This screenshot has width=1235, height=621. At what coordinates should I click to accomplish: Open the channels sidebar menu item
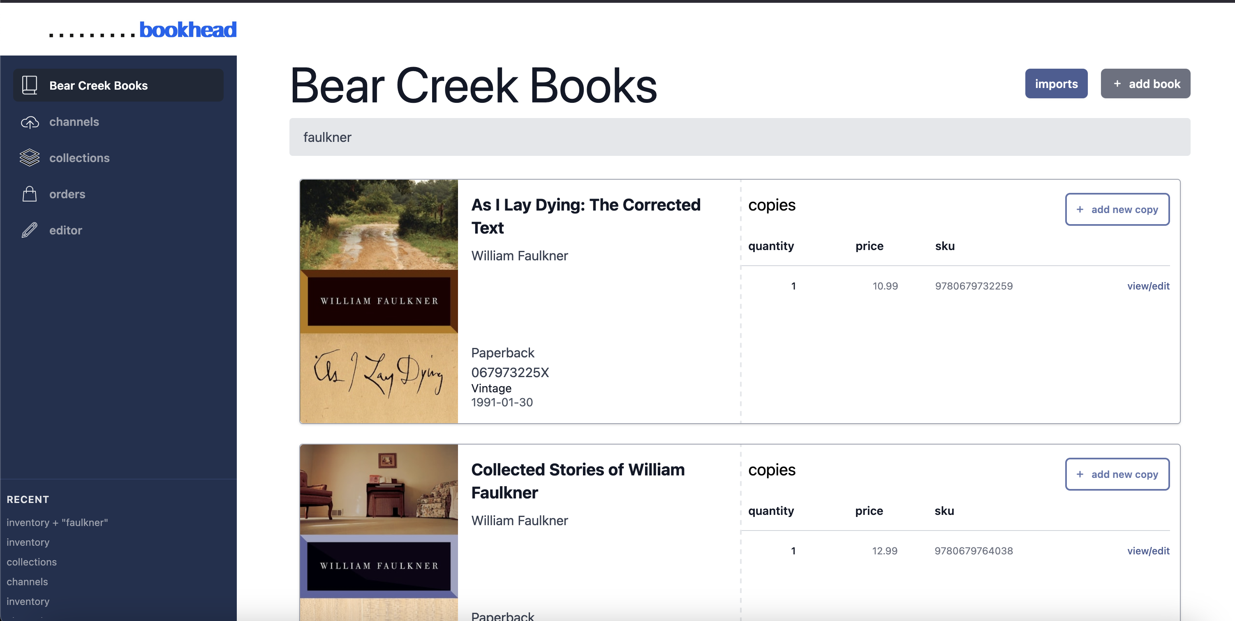74,122
